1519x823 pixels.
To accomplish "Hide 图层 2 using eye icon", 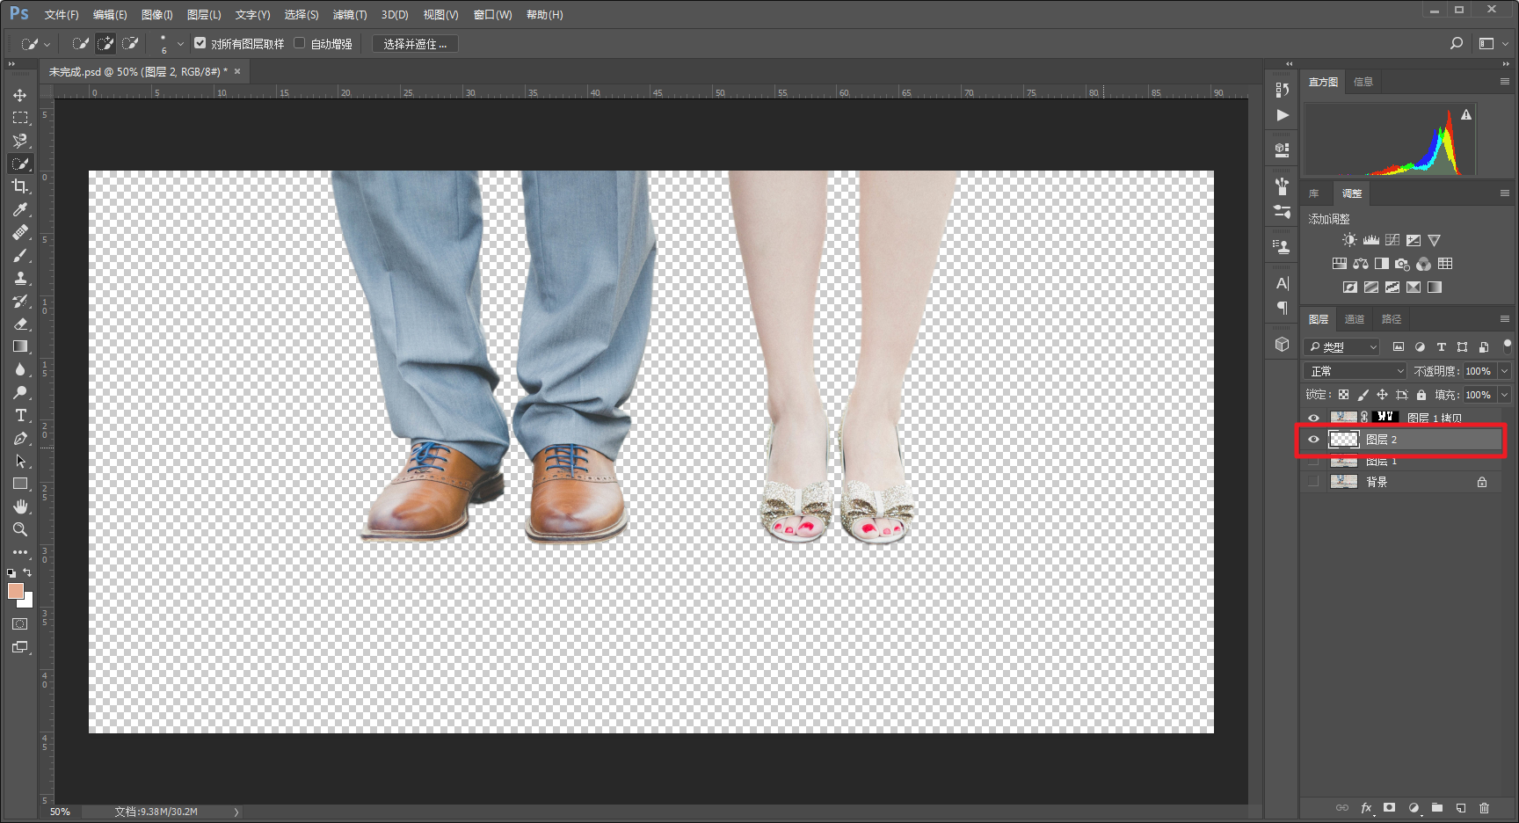I will 1313,440.
